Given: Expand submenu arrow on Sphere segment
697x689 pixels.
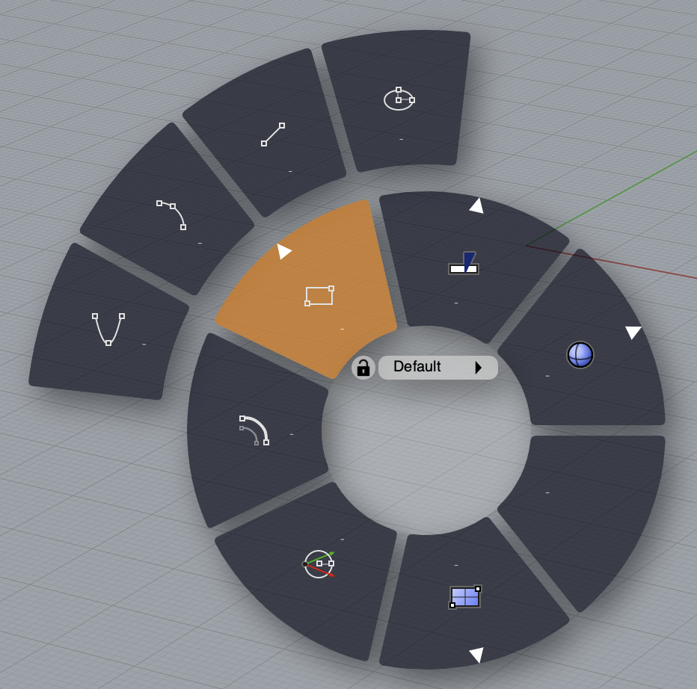Looking at the screenshot, I should click(633, 333).
